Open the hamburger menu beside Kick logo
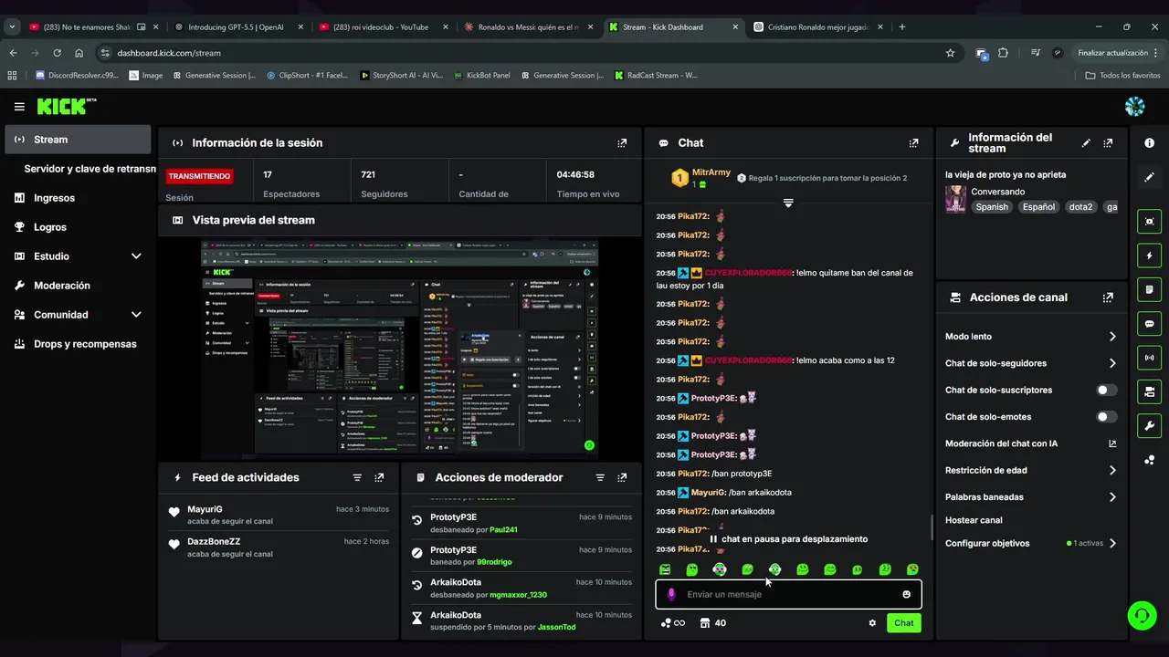The image size is (1169, 657). point(19,107)
